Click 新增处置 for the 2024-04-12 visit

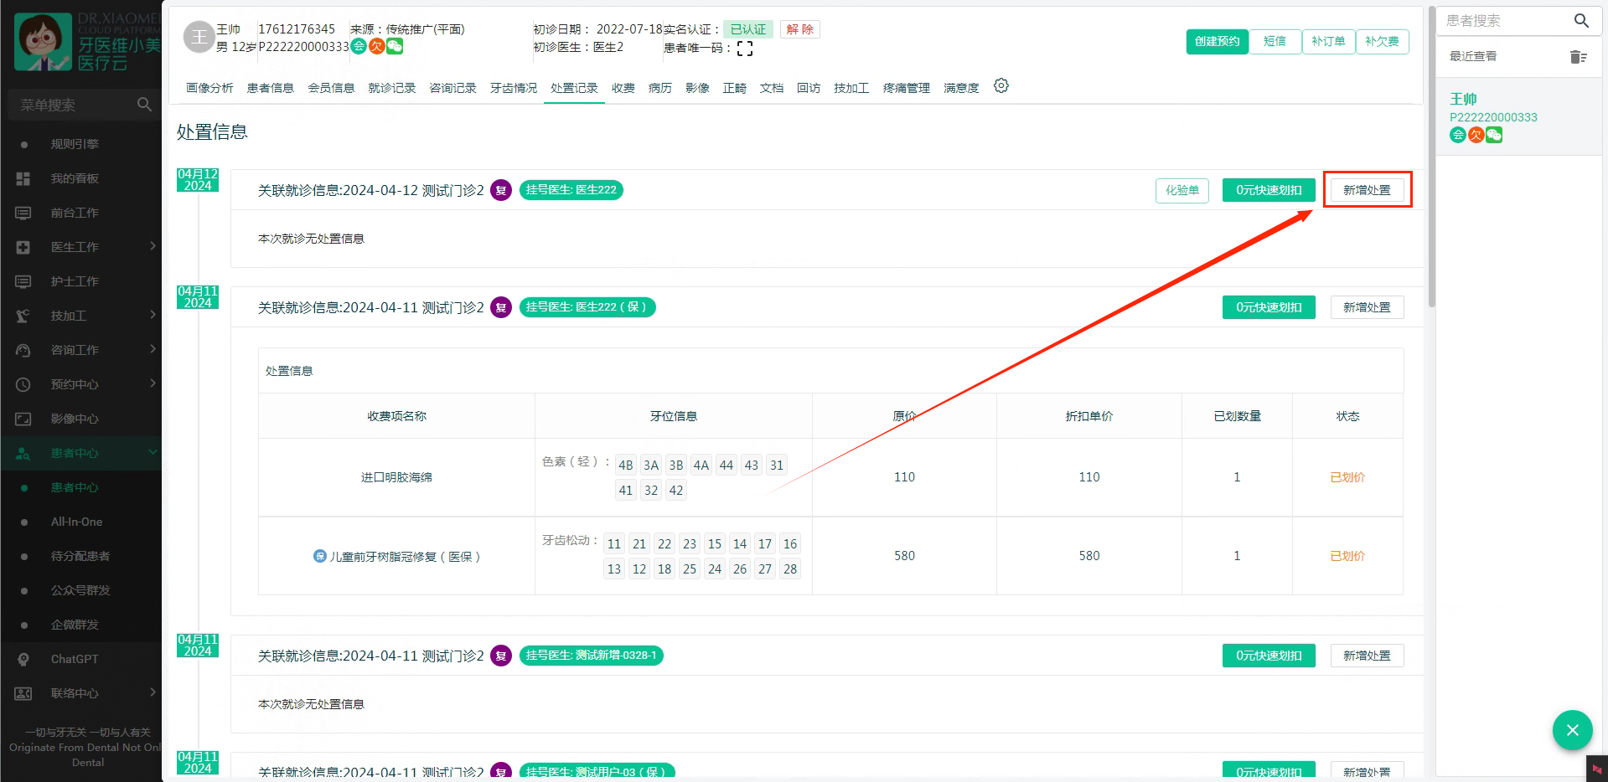tap(1367, 190)
